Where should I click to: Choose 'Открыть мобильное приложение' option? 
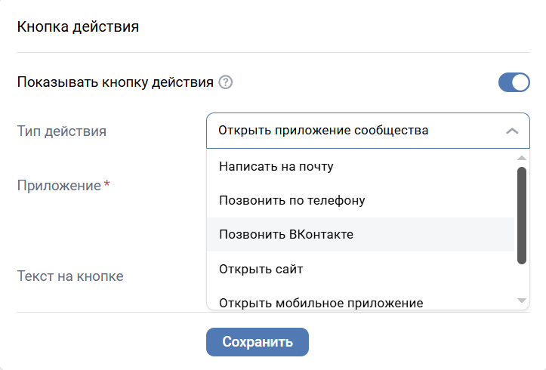(321, 303)
